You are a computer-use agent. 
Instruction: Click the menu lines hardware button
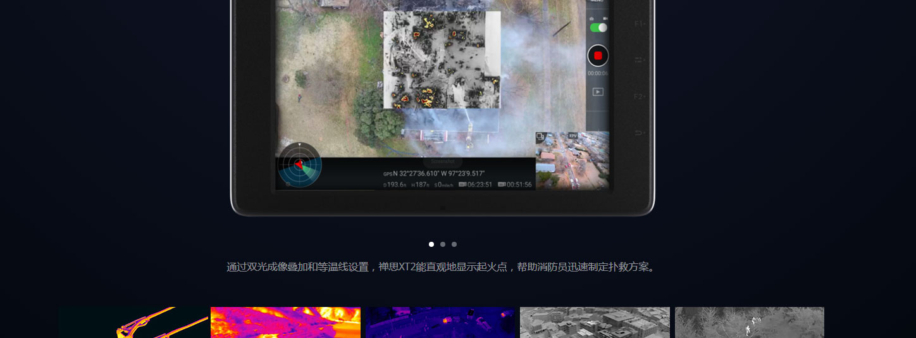click(x=639, y=60)
